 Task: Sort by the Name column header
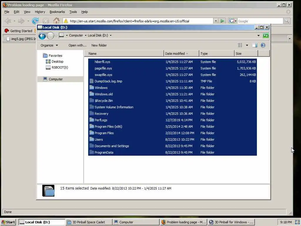pos(124,54)
